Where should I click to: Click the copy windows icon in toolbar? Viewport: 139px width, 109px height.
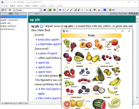pos(76,10)
